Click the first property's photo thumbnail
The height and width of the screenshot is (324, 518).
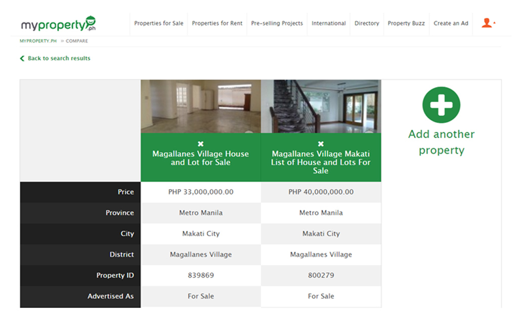[x=201, y=105]
